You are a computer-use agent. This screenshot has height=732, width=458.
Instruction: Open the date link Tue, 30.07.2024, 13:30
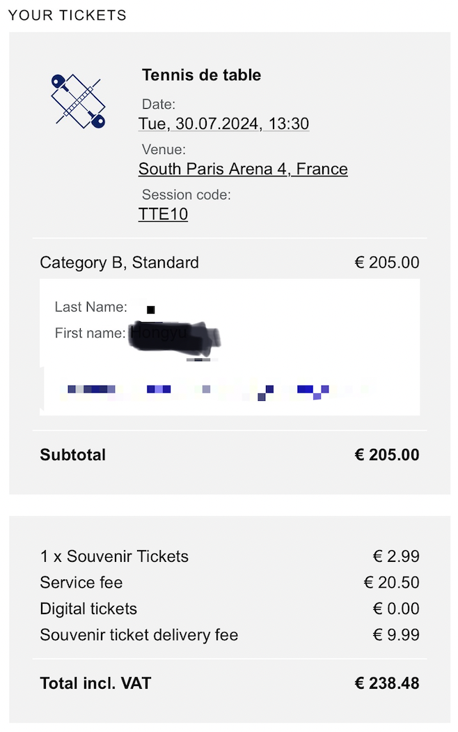tap(223, 123)
